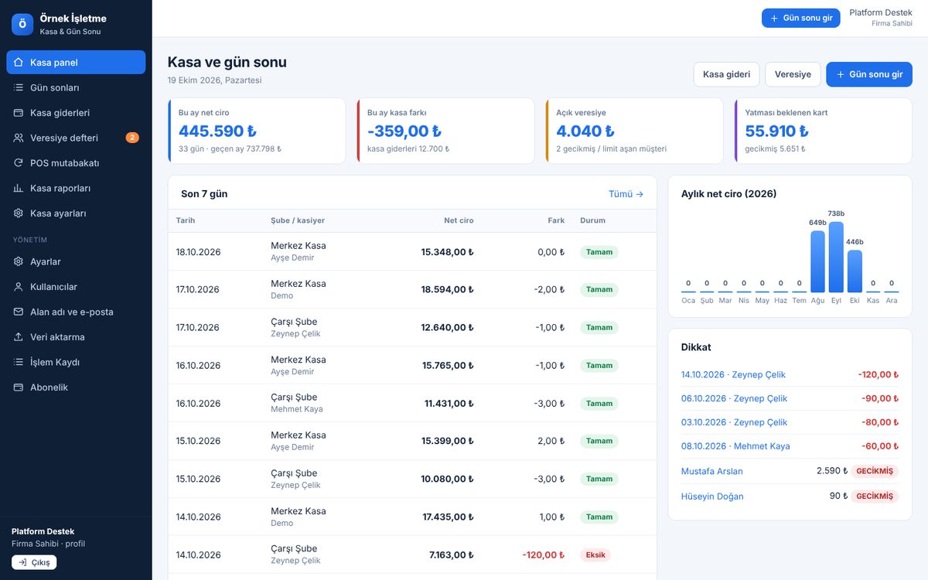
Task: Open the Mustafa Arslan customer link
Action: 711,471
